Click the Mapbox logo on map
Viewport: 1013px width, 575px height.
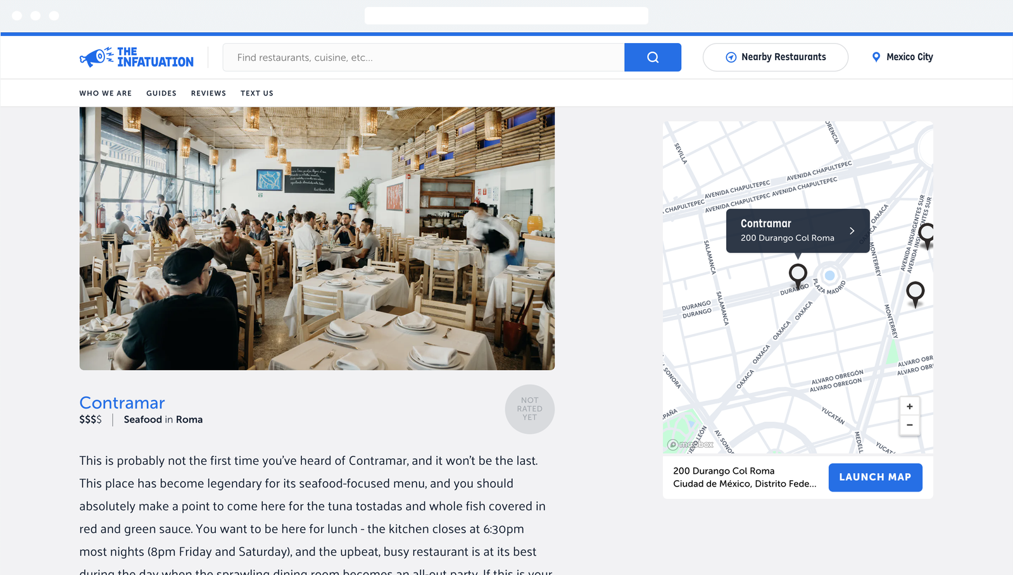[691, 445]
